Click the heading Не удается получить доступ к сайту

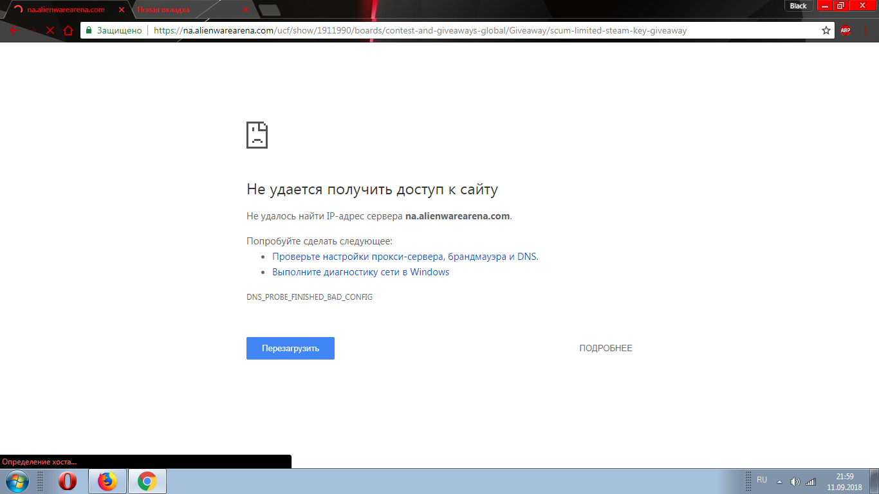pyautogui.click(x=372, y=189)
